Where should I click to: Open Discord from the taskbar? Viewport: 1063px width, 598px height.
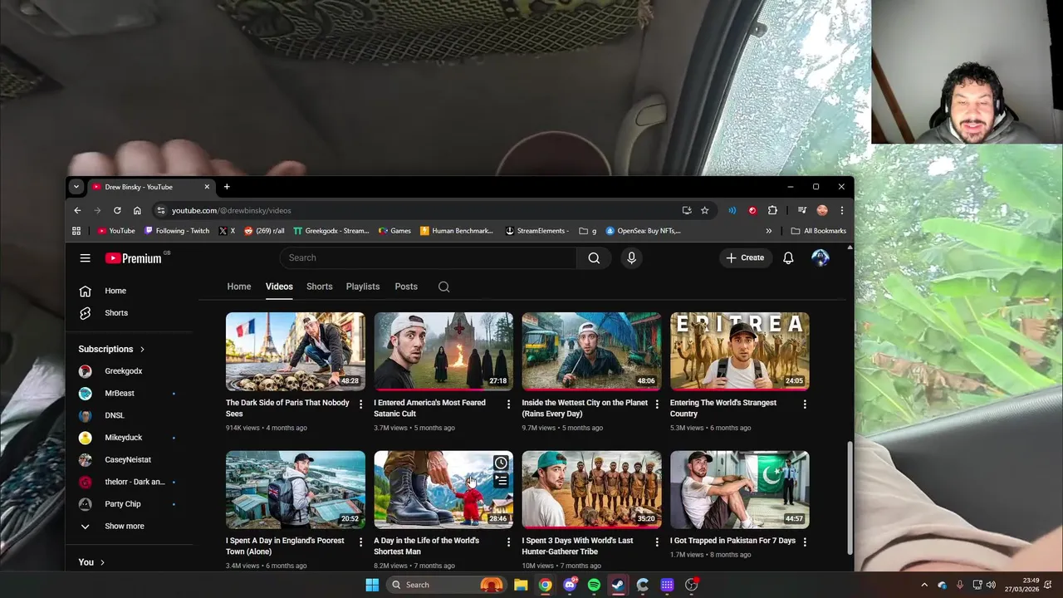[x=570, y=585]
